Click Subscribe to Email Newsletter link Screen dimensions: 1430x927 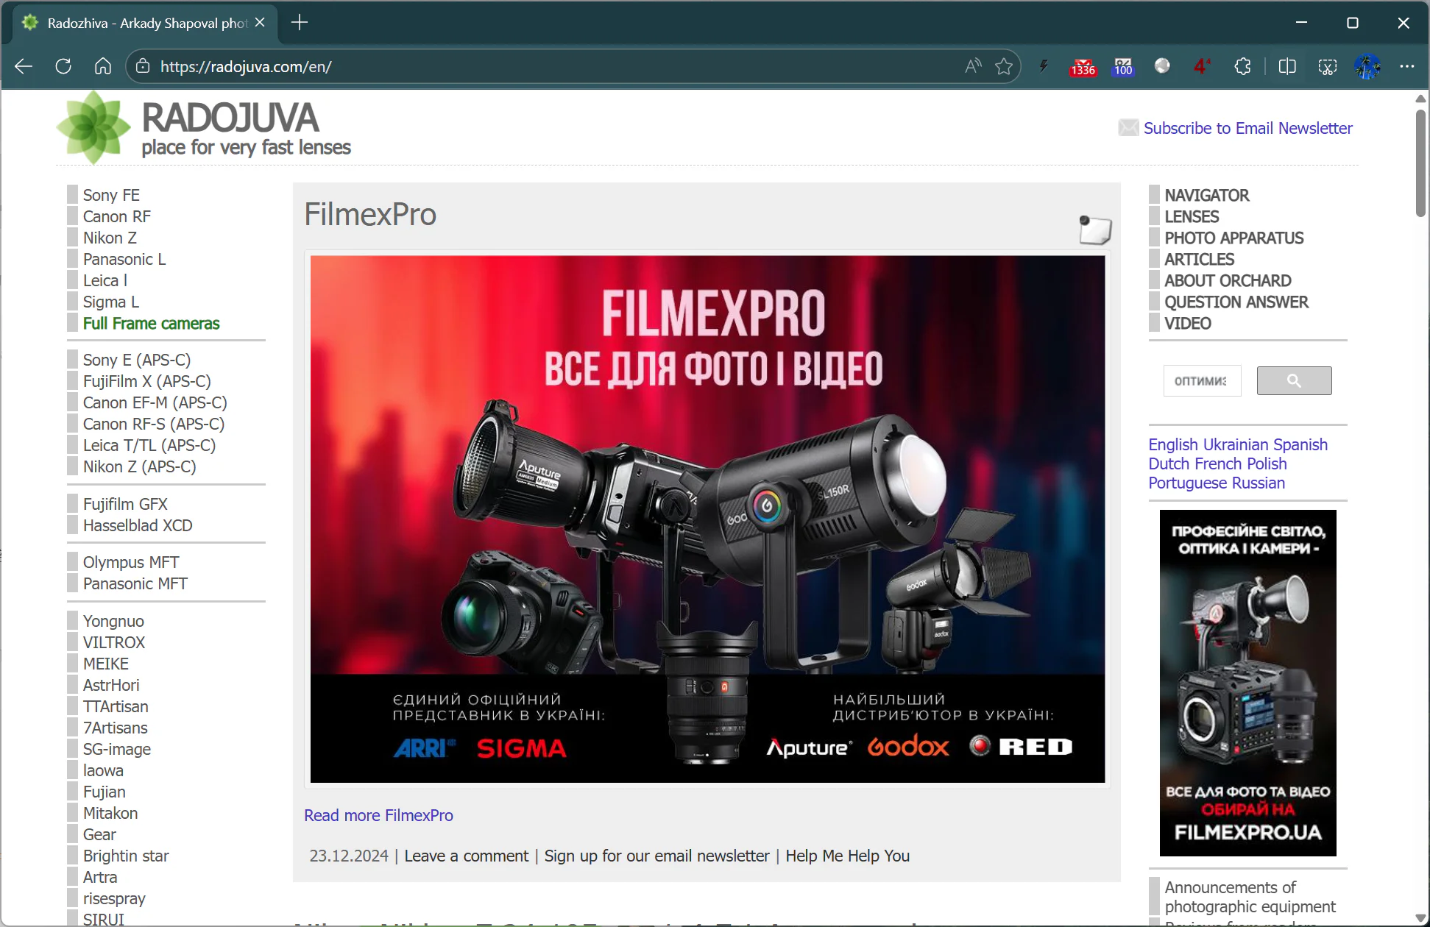(1247, 128)
